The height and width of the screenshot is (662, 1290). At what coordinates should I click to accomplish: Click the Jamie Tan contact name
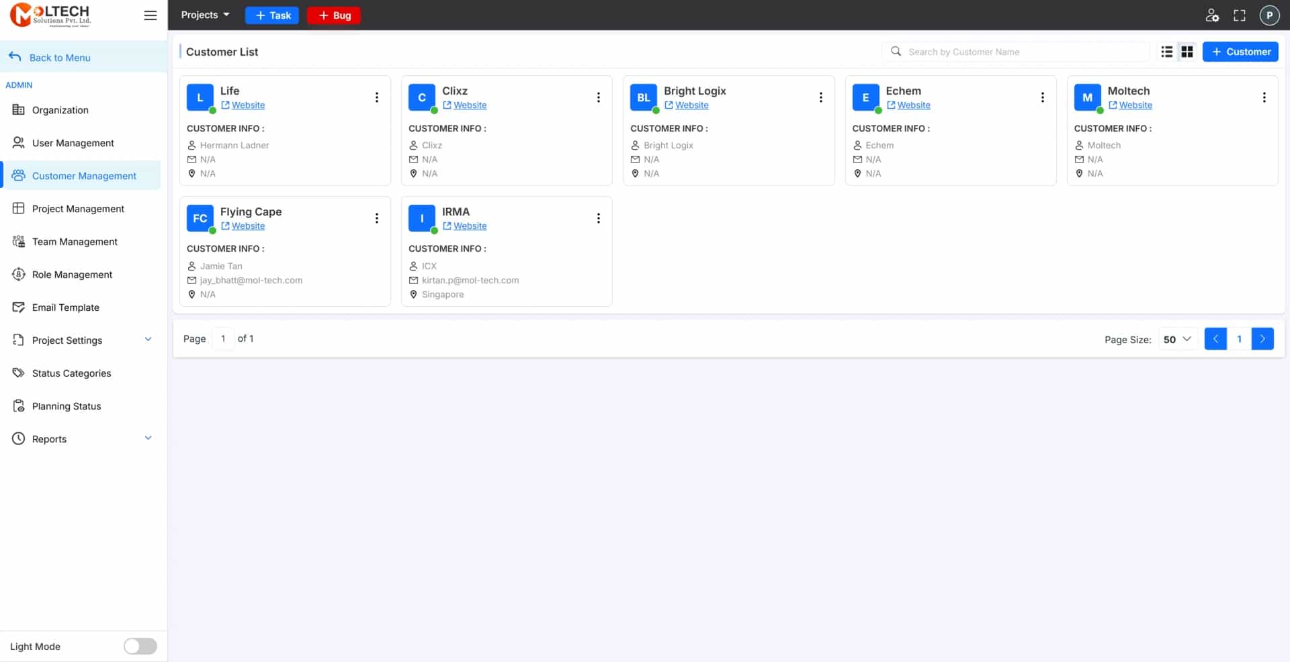(x=221, y=266)
